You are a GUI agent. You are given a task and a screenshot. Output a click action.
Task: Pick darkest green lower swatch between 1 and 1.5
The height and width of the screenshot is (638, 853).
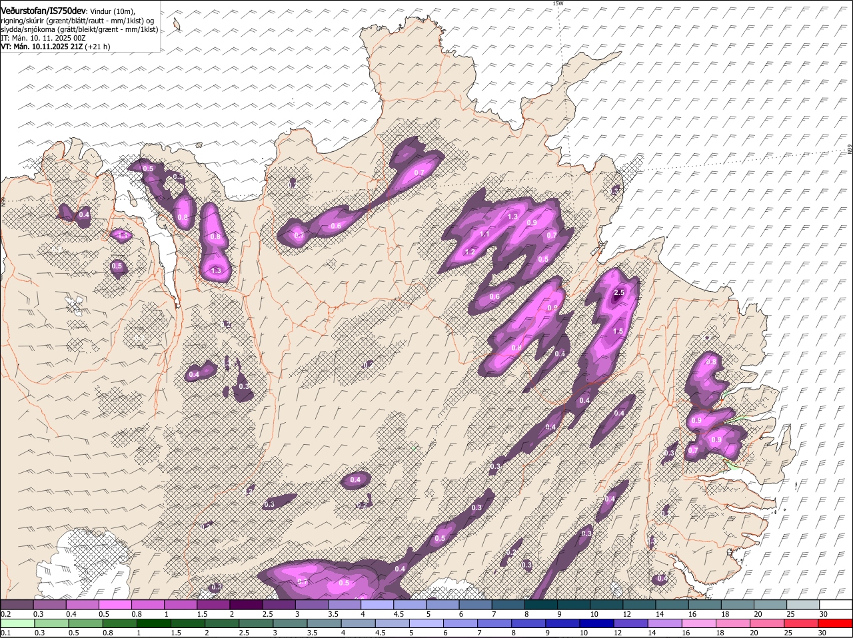[153, 623]
